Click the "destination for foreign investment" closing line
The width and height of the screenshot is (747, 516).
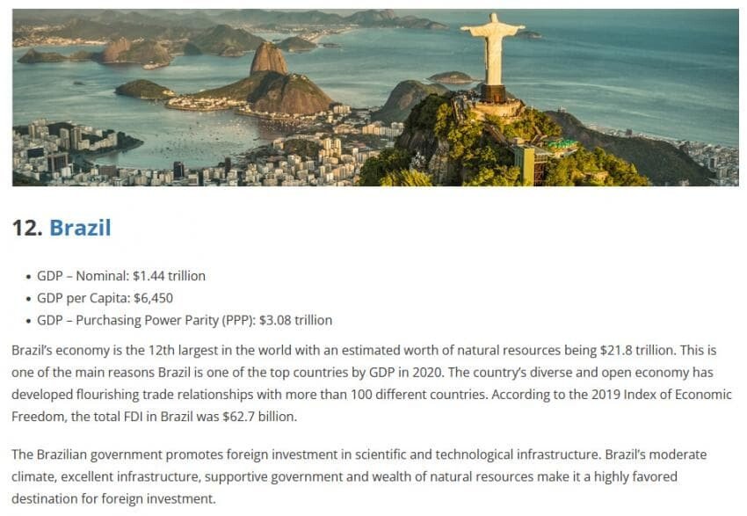[113, 498]
